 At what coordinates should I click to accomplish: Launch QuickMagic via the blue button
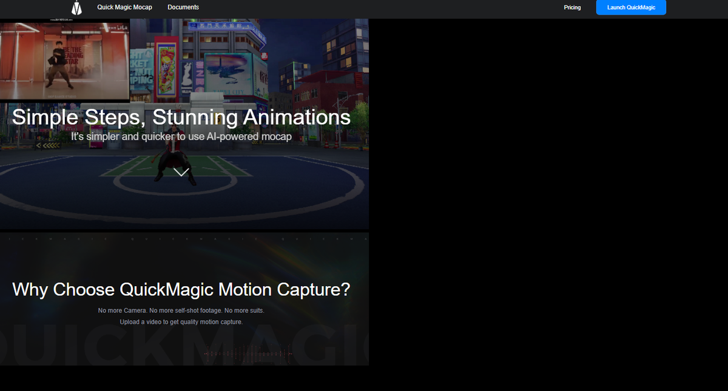point(631,7)
